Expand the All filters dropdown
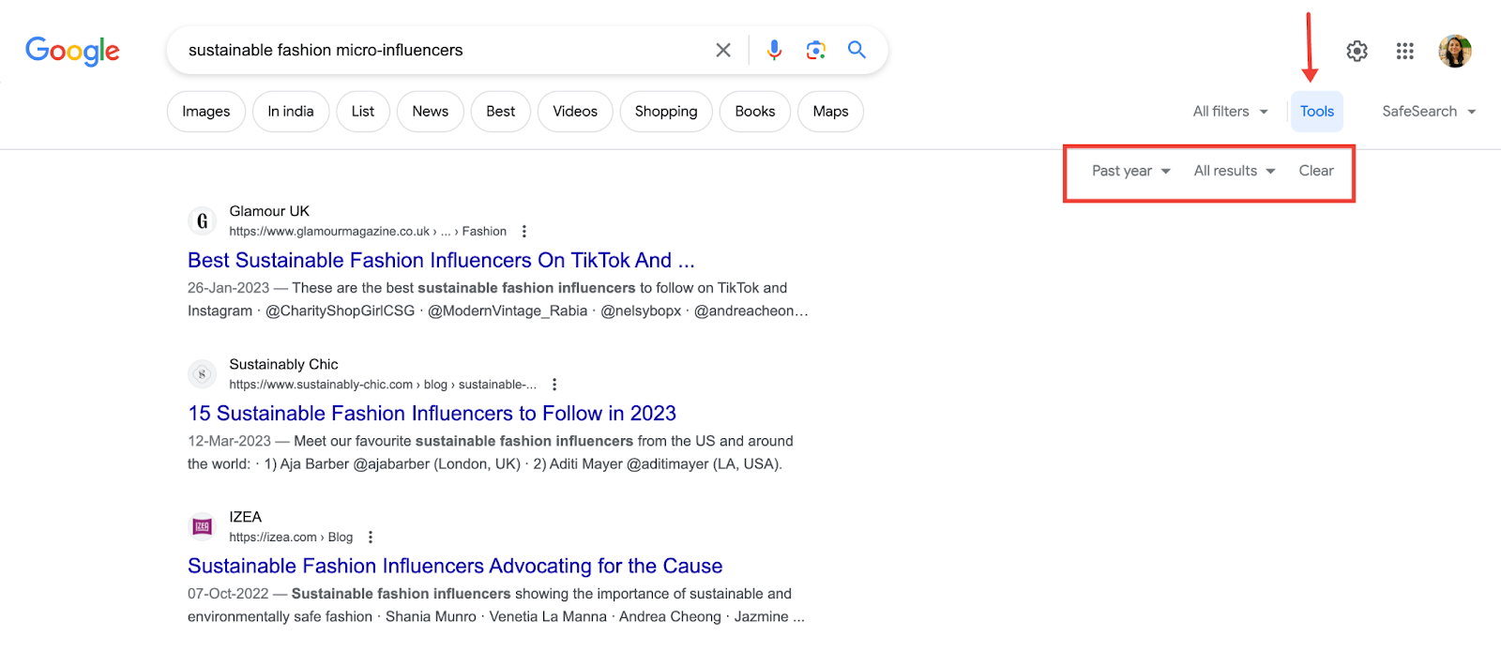 (1230, 112)
